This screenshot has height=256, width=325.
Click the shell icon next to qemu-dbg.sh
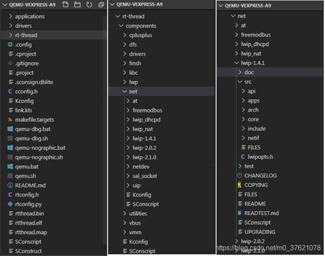coord(10,138)
